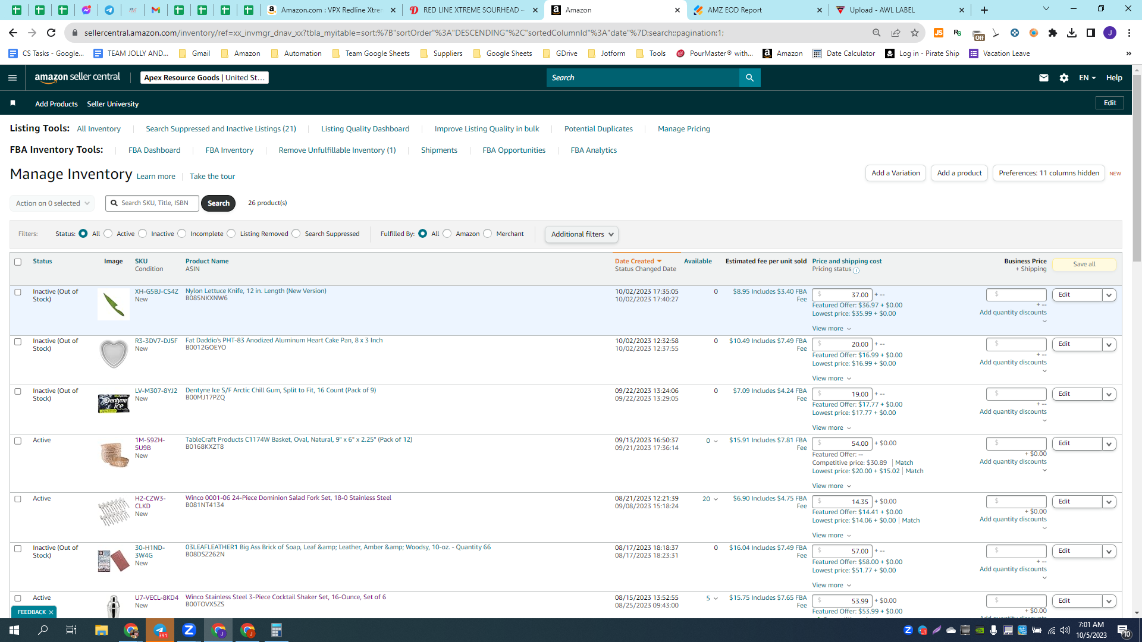
Task: Close the Feedback tab
Action: [51, 612]
